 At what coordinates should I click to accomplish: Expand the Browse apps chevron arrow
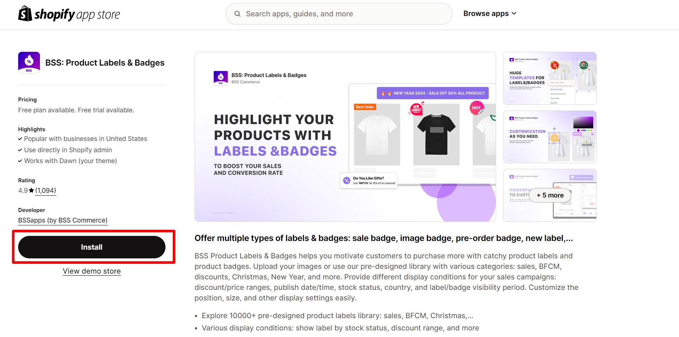[x=514, y=13]
